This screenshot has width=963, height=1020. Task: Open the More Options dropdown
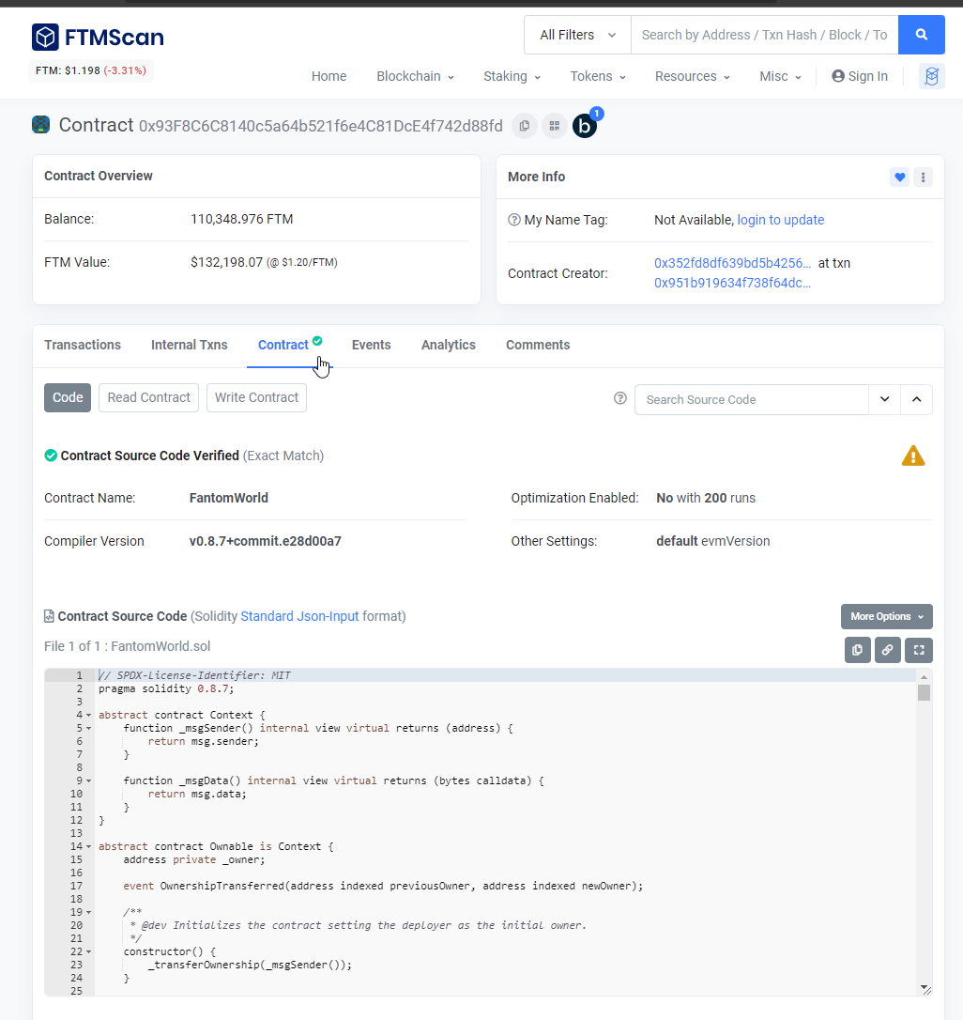[x=886, y=616]
